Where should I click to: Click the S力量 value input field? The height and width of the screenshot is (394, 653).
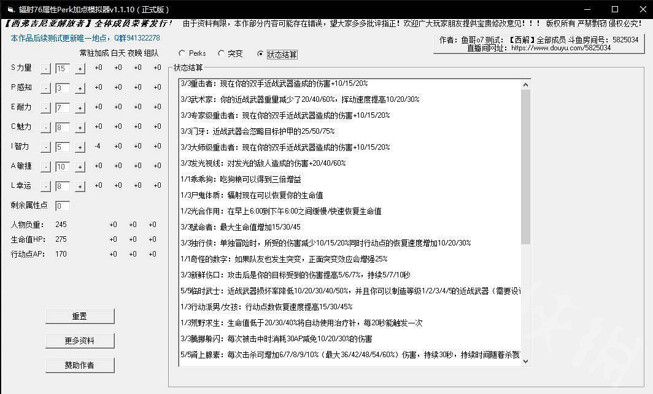pyautogui.click(x=63, y=69)
